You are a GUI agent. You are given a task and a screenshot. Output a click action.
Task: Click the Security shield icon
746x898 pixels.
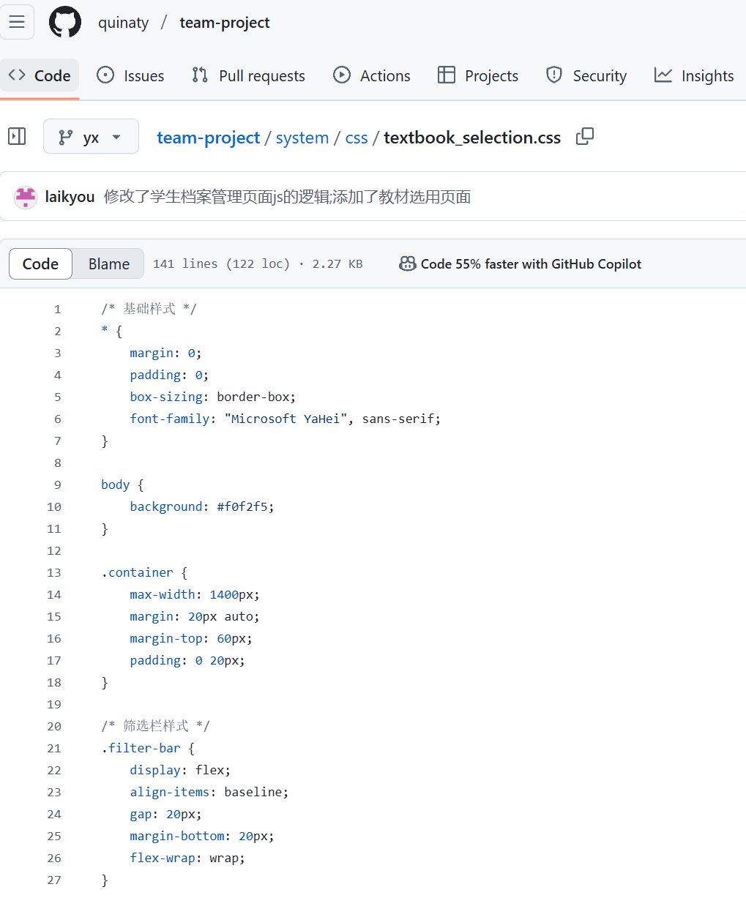click(554, 75)
